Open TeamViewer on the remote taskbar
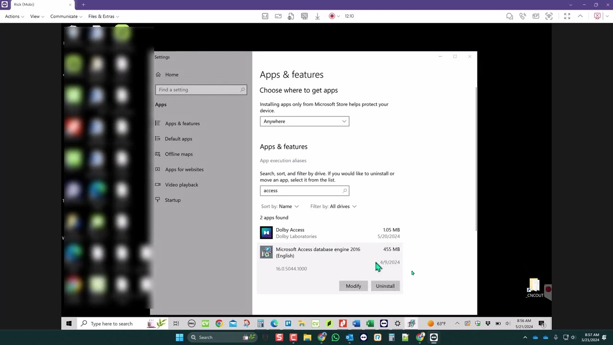The height and width of the screenshot is (345, 613). (384, 324)
